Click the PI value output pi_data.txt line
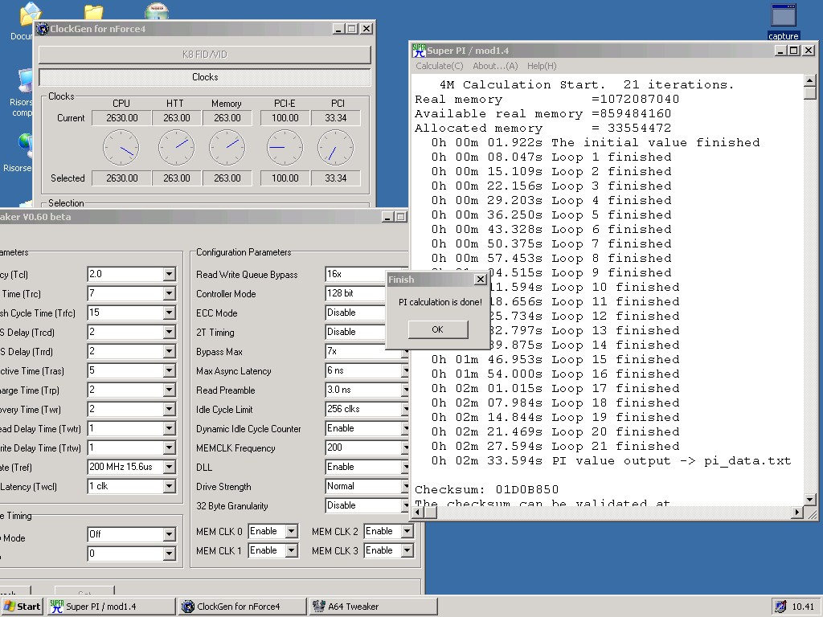Image resolution: width=823 pixels, height=617 pixels. (x=611, y=461)
